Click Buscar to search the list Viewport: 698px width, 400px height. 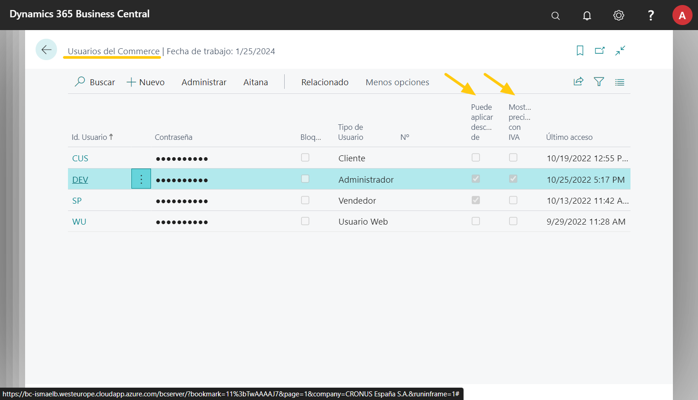coord(95,82)
